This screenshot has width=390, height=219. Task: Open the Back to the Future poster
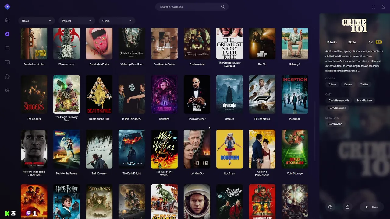pos(66,149)
